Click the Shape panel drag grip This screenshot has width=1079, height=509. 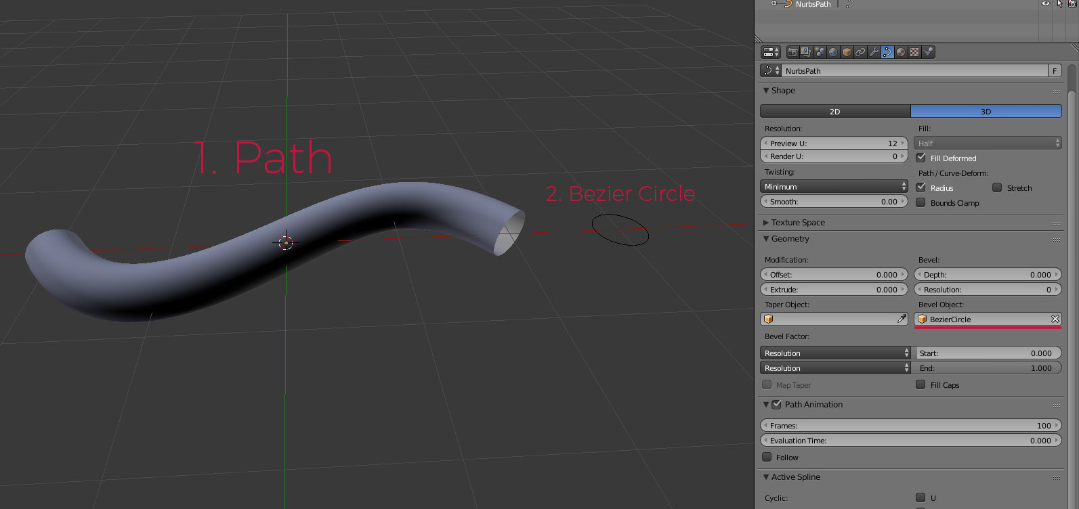(x=1057, y=91)
